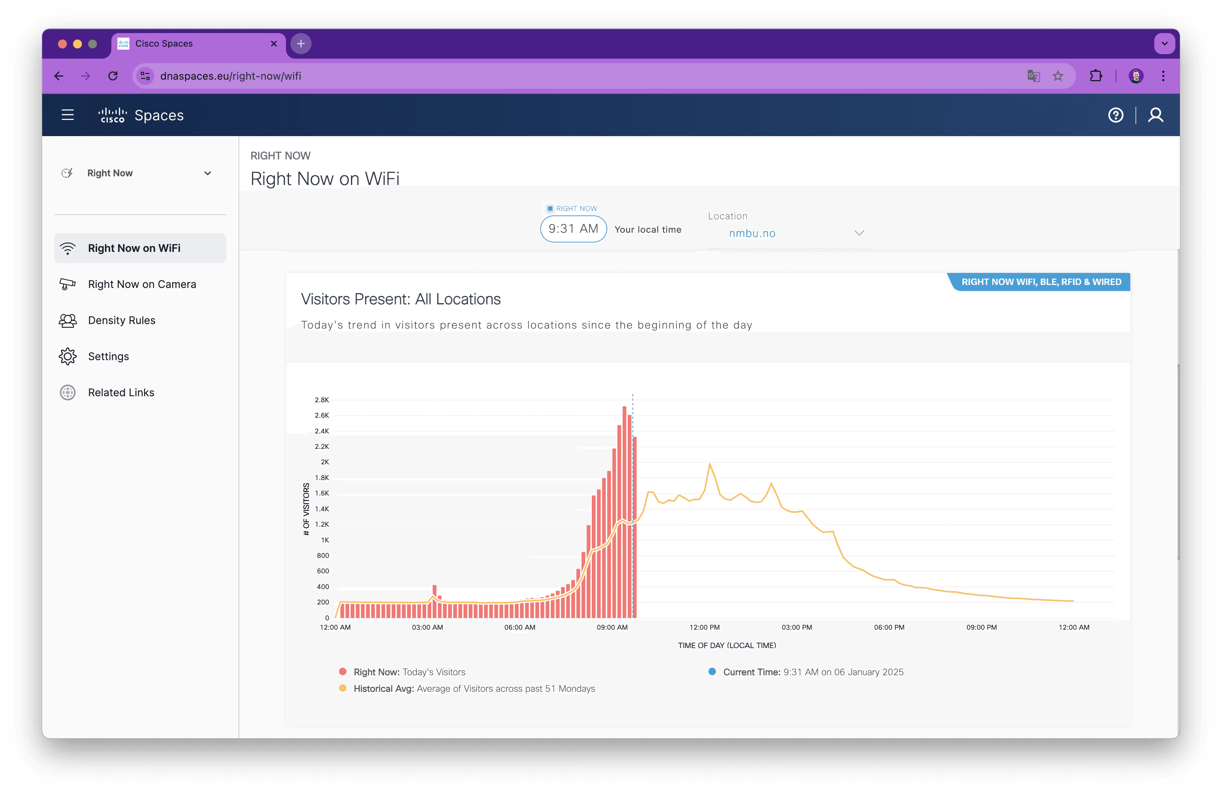Select the Cisco Spaces browser tab

coord(198,44)
